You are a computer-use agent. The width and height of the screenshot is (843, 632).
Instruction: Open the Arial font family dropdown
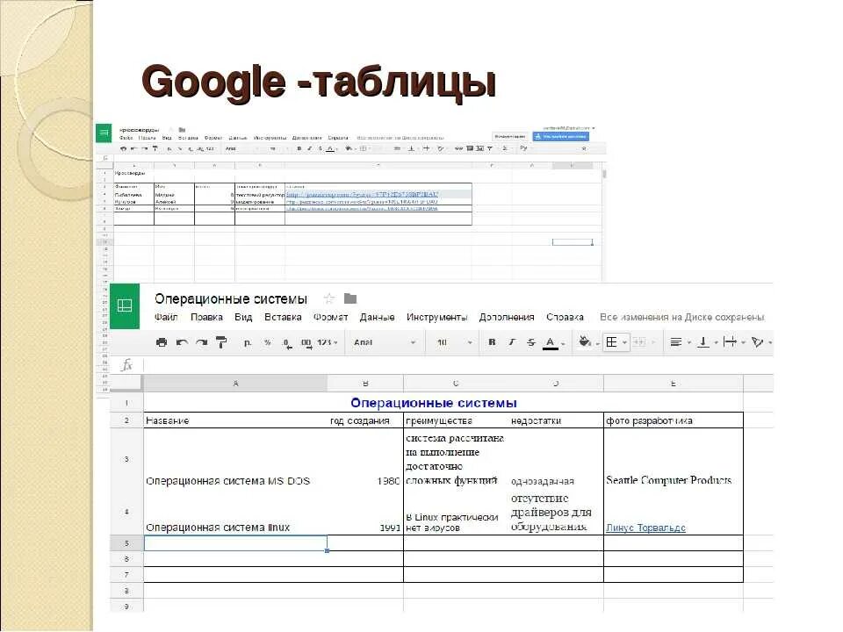pyautogui.click(x=385, y=342)
